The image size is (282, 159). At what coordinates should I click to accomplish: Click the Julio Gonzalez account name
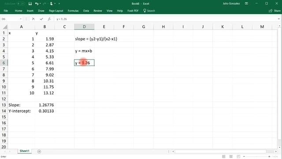231,4
